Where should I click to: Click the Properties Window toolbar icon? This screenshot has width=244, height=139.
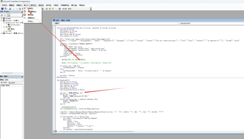50,9
